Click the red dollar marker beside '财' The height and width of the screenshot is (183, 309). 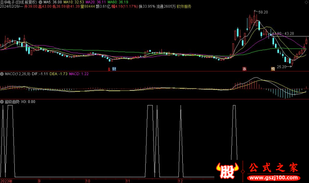[x=109, y=69]
